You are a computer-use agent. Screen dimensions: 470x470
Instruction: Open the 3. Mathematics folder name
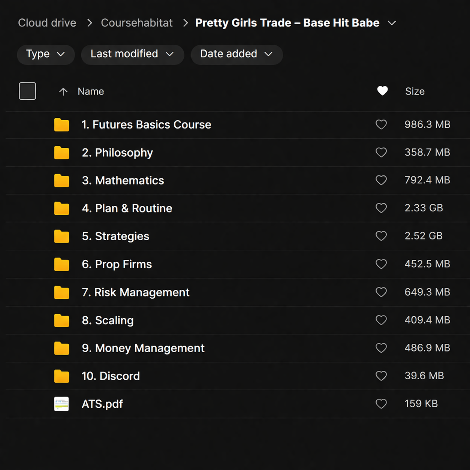[x=123, y=181]
